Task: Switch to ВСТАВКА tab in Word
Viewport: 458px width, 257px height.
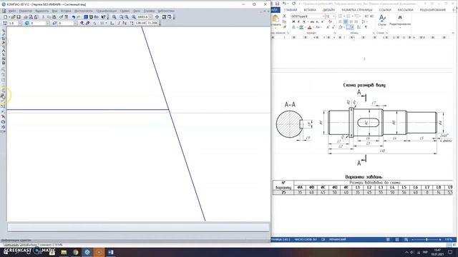Action: pos(310,10)
